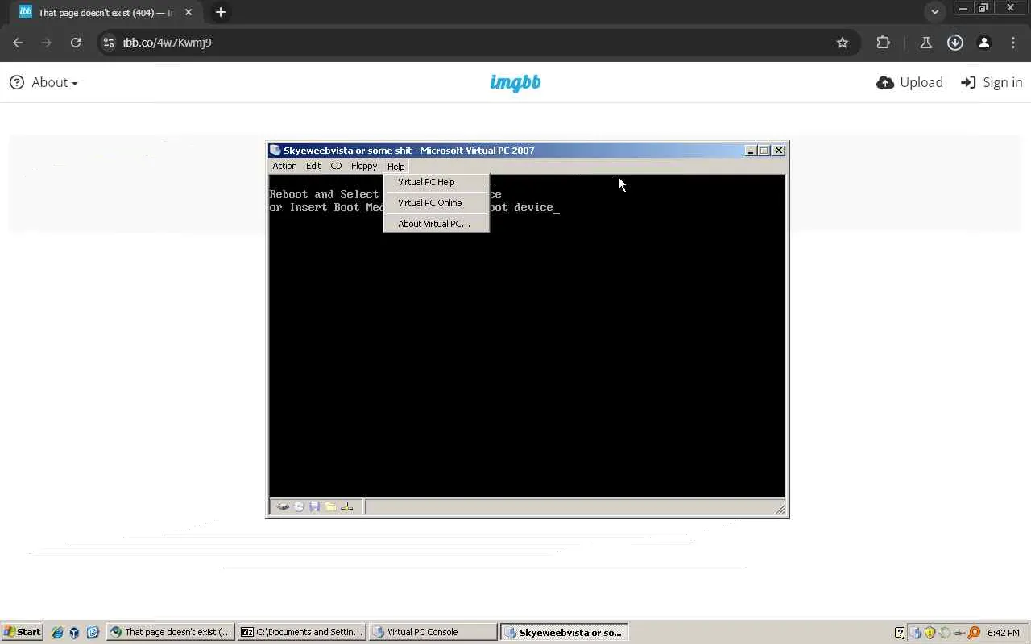Viewport: 1031px width, 644px height.
Task: Click the third Quick Launch icon beside the cube
Action: [x=92, y=633]
